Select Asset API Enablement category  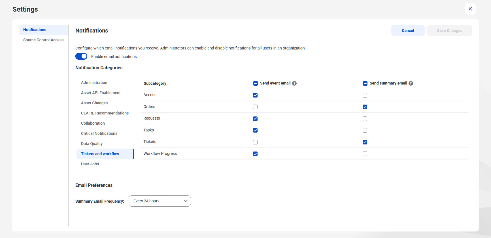pyautogui.click(x=105, y=93)
